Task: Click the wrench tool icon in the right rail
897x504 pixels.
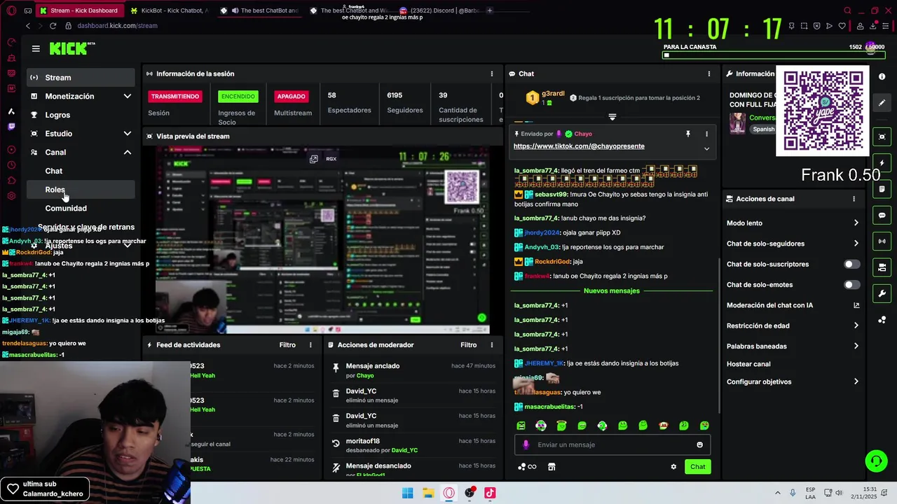Action: pyautogui.click(x=882, y=293)
